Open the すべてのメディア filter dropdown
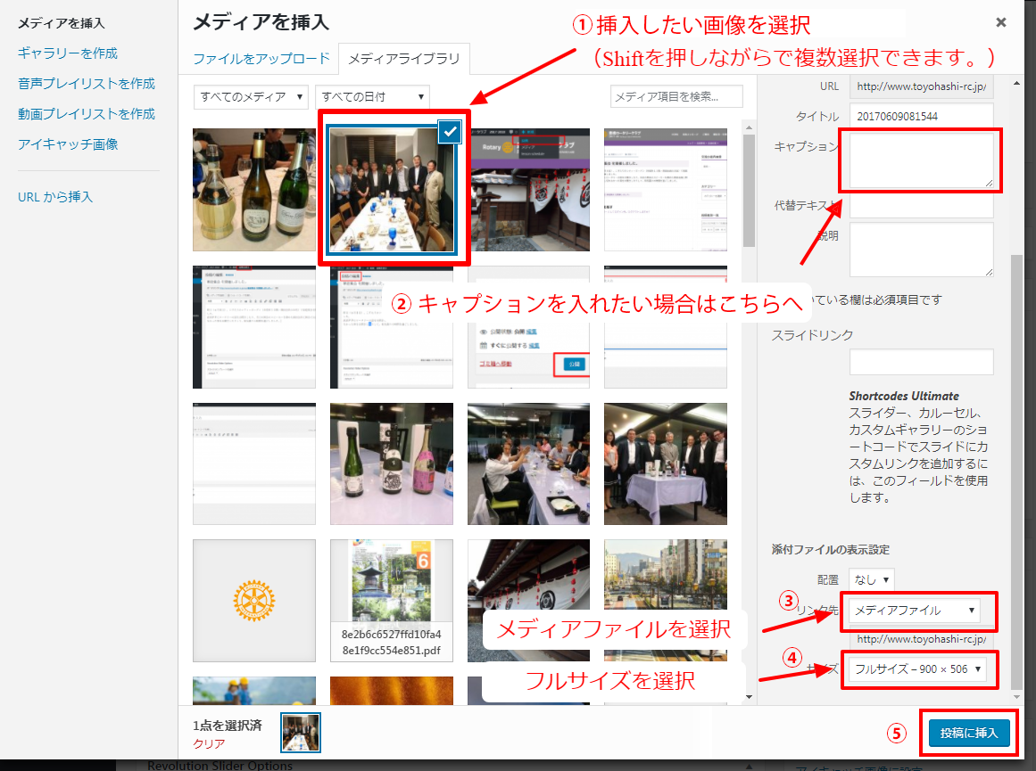This screenshot has width=1036, height=771. pyautogui.click(x=251, y=96)
